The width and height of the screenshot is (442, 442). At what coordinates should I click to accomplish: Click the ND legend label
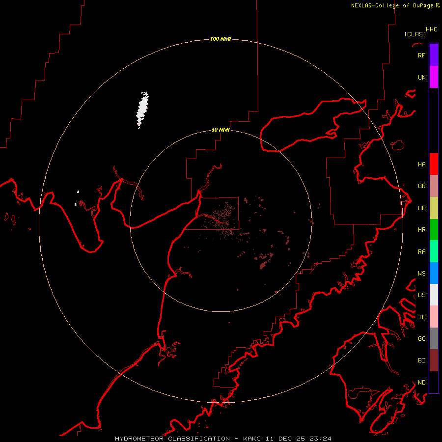coord(421,383)
